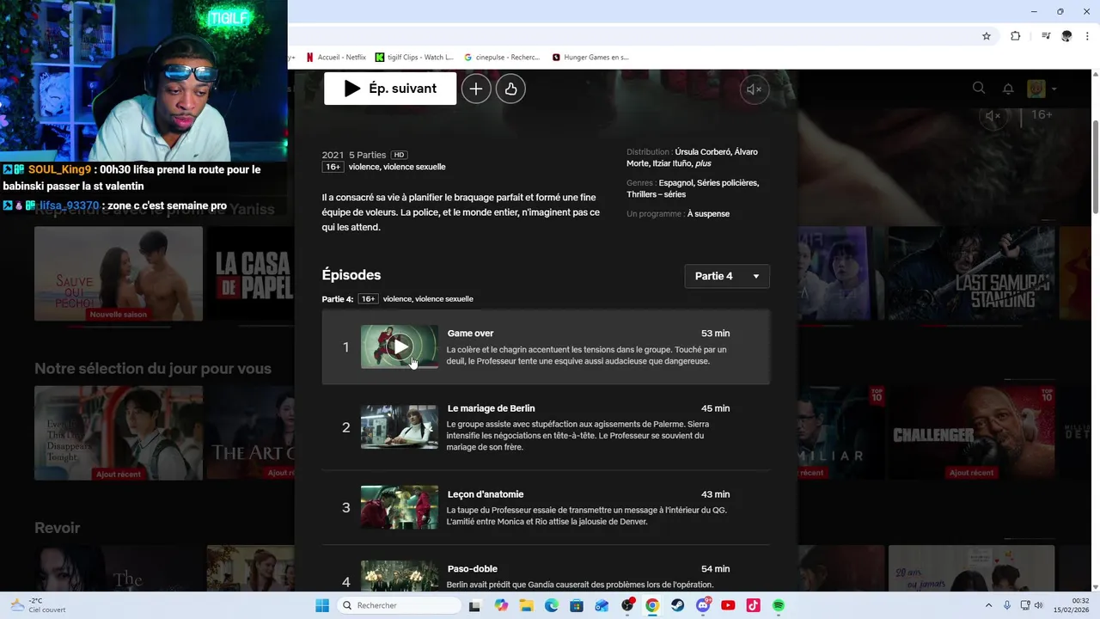The height and width of the screenshot is (619, 1100).
Task: Open actor Itziar Ituño link
Action: click(673, 163)
